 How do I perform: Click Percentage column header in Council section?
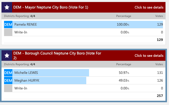click(124, 64)
